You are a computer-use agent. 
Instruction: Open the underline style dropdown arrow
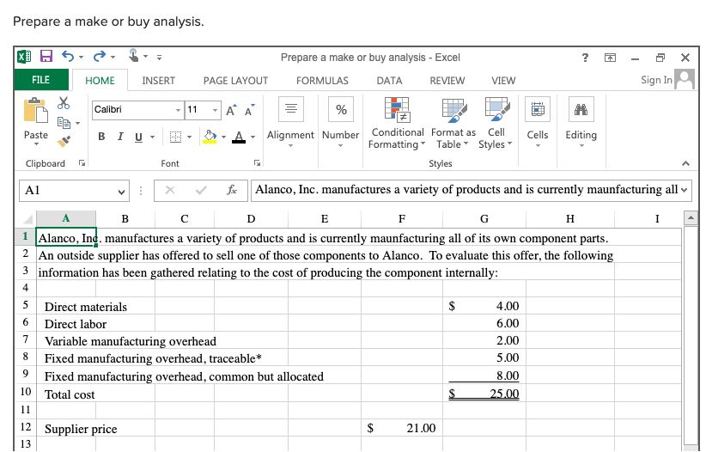coord(152,137)
